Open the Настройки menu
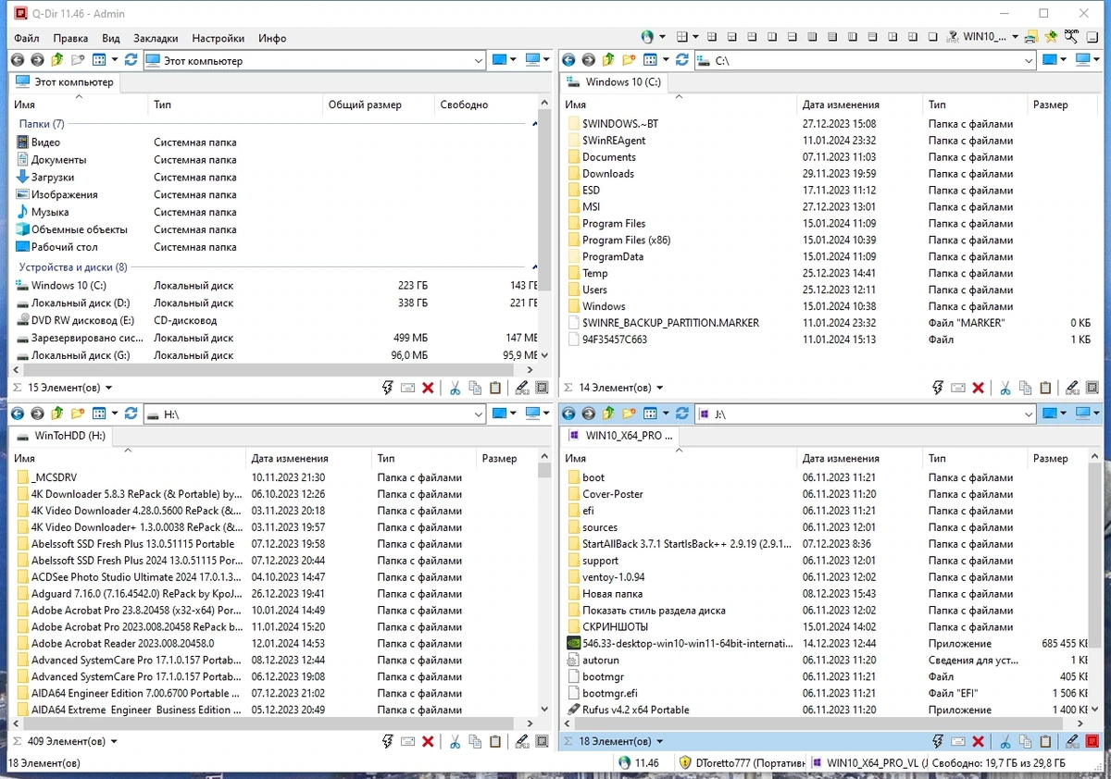Screen dimensions: 1111x779 point(218,38)
